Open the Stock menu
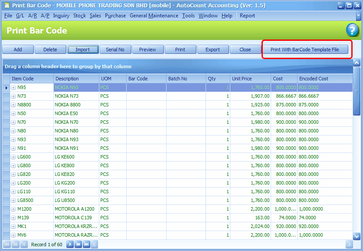 click(79, 16)
